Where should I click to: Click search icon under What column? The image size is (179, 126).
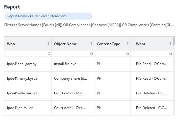[171, 54]
